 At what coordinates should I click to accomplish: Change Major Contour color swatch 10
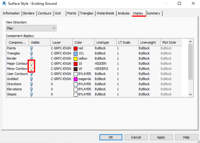[x=75, y=64]
